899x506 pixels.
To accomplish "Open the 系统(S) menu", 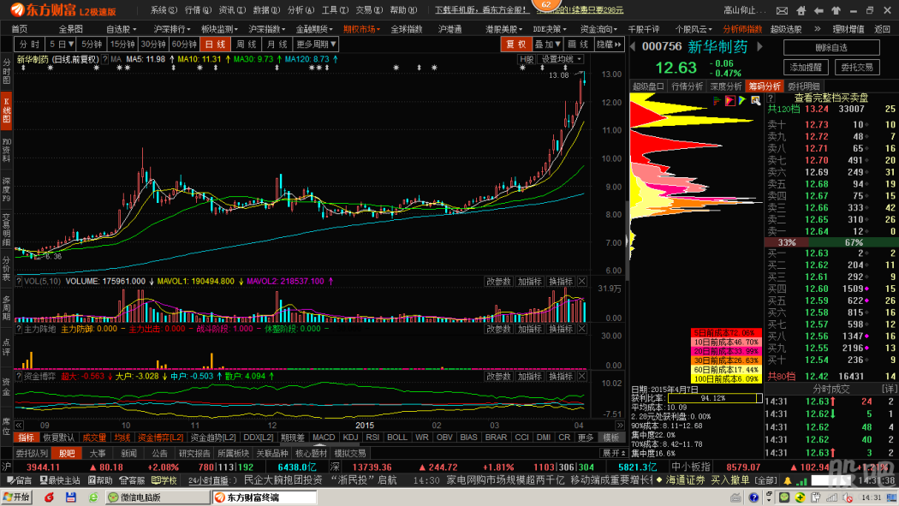I will pos(164,10).
